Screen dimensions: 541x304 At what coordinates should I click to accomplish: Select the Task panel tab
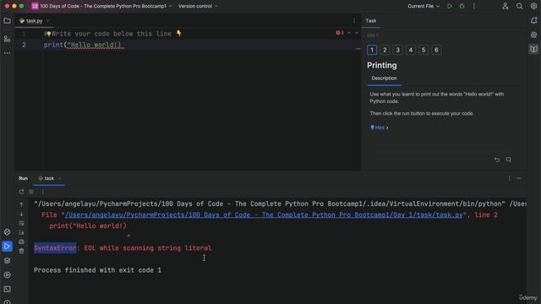click(x=371, y=20)
